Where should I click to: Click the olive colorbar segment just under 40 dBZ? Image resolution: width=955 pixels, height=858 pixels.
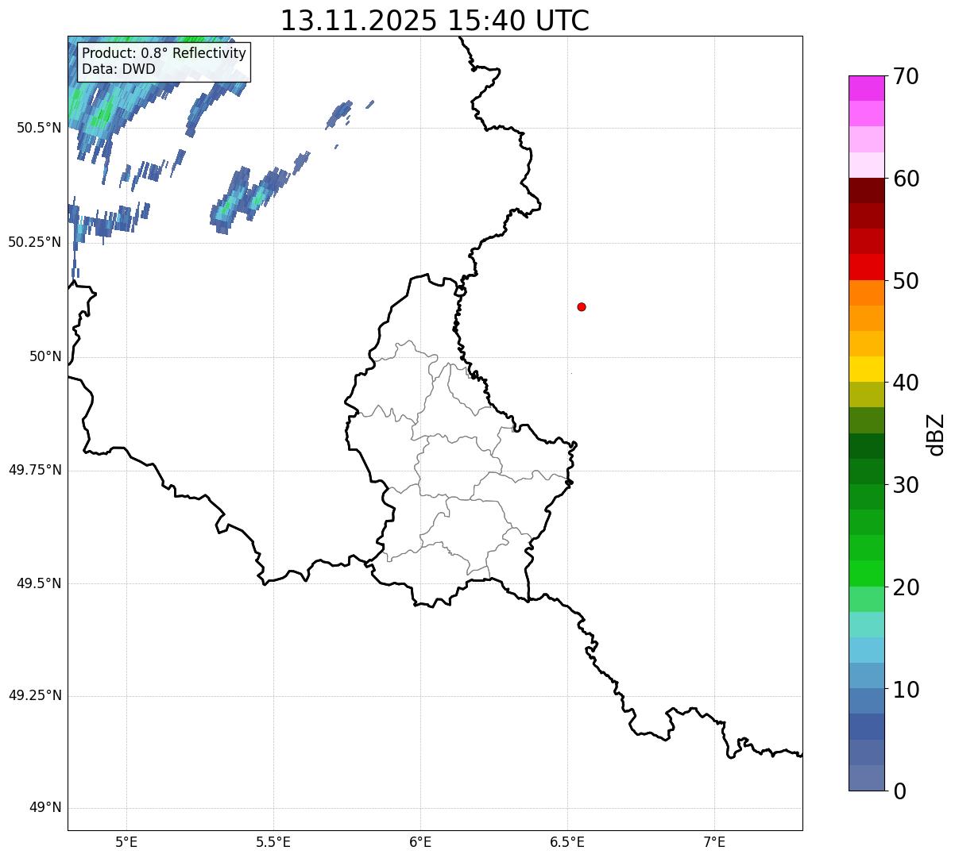coord(866,394)
